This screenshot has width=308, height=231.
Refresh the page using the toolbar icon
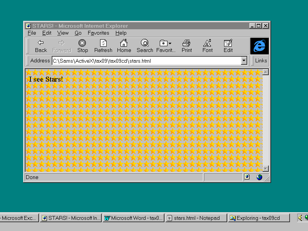[103, 43]
